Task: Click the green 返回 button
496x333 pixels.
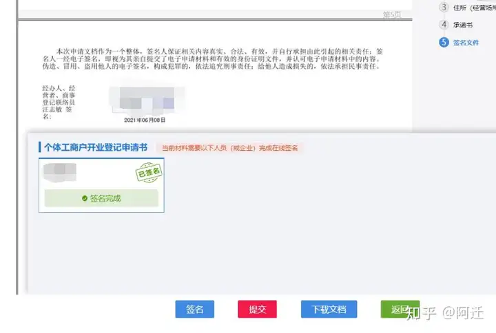Action: [x=400, y=309]
